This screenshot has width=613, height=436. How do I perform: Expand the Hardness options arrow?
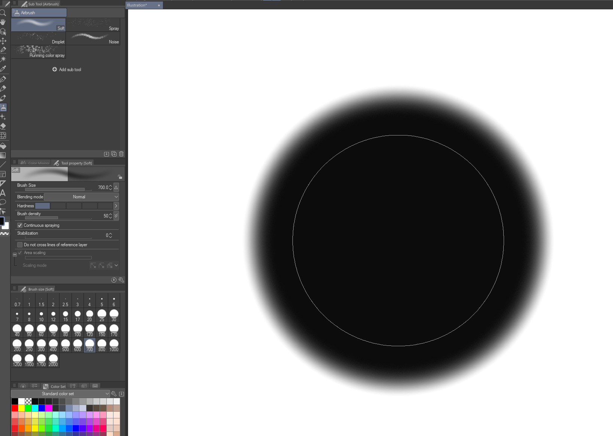[116, 206]
